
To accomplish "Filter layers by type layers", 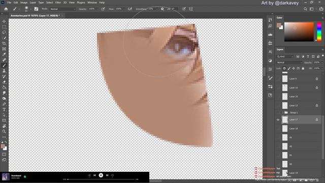I will coord(308,56).
